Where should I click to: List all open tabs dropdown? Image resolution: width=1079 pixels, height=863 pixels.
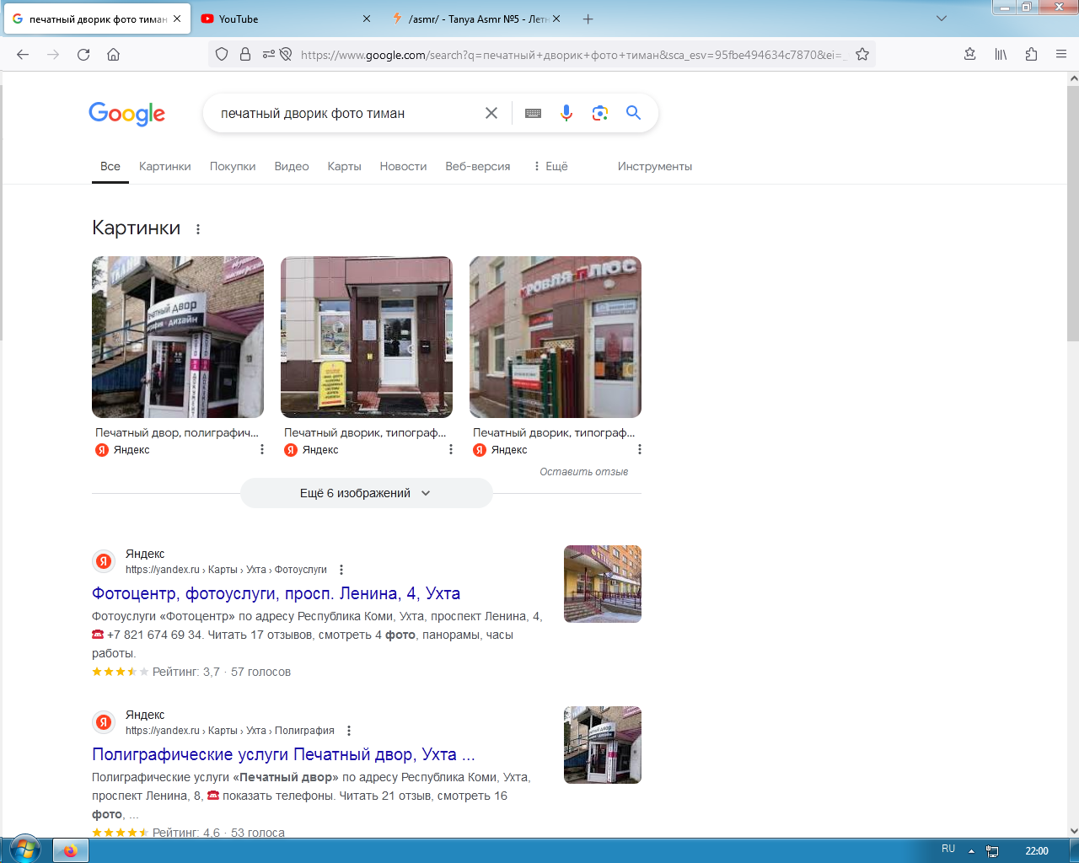[942, 19]
